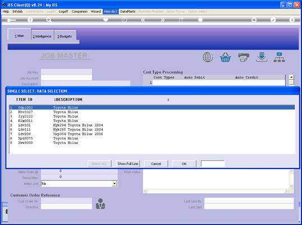This screenshot has width=302, height=225.
Task: Open the DataMarts menu
Action: click(x=127, y=12)
